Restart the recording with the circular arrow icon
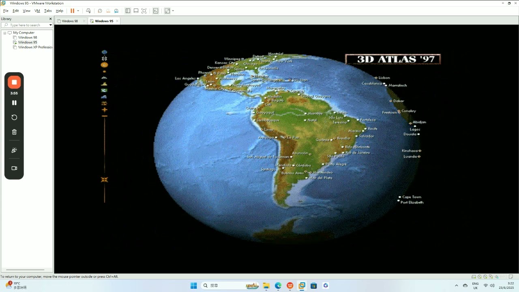519x292 pixels. pos(14,117)
